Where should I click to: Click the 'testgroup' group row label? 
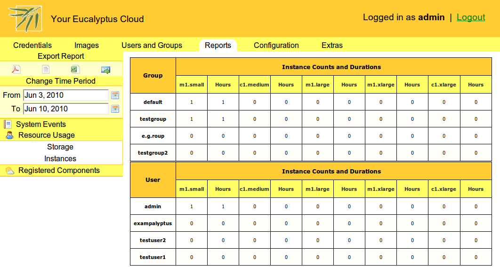(153, 119)
